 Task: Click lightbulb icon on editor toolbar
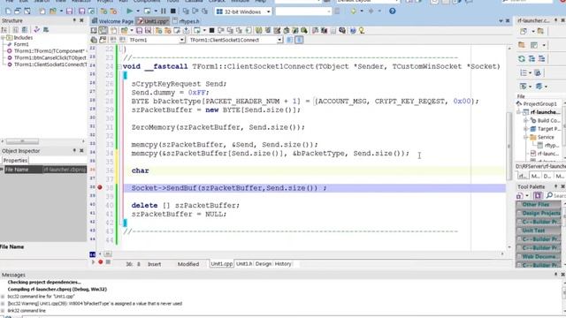[362, 31]
